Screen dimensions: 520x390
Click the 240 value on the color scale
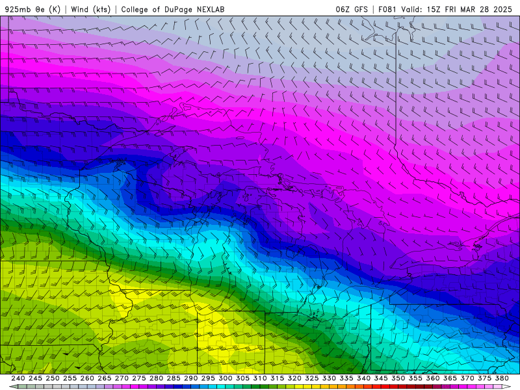click(x=18, y=378)
